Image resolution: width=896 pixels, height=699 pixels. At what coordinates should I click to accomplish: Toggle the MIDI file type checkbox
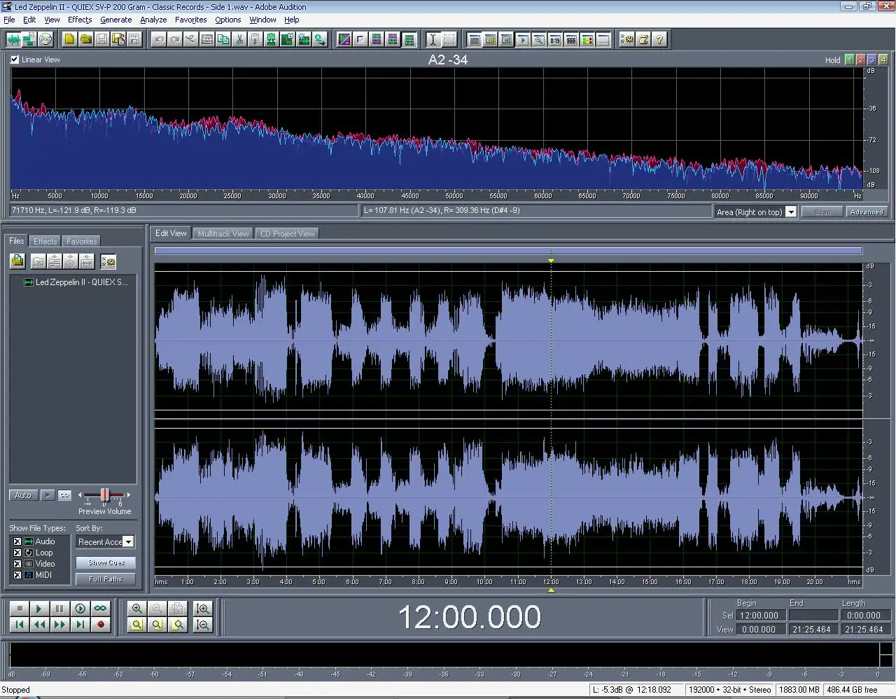[x=17, y=575]
